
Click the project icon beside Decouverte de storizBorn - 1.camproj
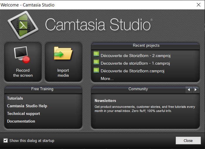click(x=96, y=62)
